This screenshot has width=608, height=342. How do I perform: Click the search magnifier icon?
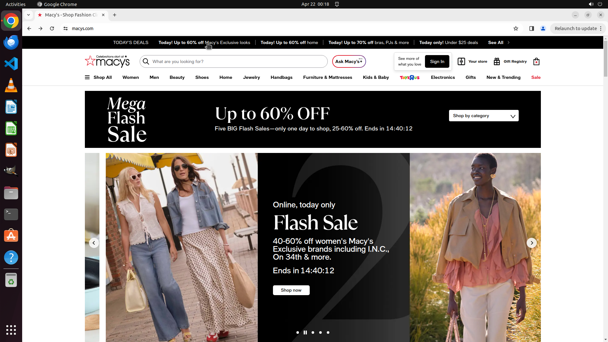146,61
